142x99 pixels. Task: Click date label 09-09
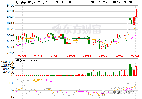pos(119,56)
